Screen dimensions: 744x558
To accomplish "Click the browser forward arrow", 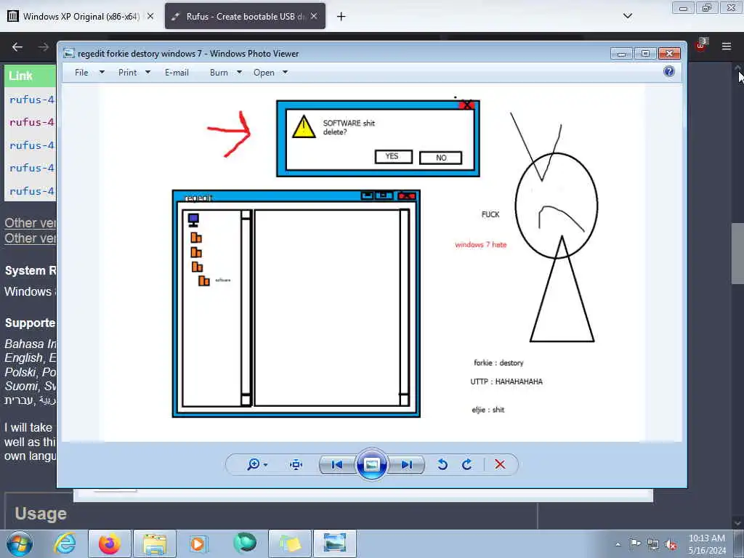I will tap(44, 46).
